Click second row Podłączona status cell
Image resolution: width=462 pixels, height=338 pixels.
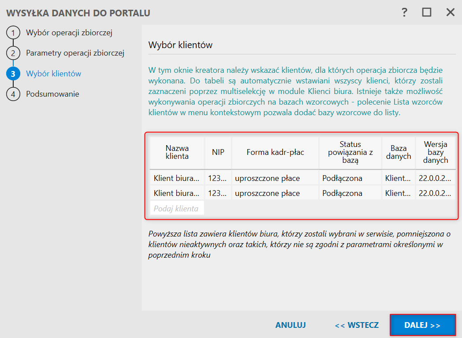[350, 193]
